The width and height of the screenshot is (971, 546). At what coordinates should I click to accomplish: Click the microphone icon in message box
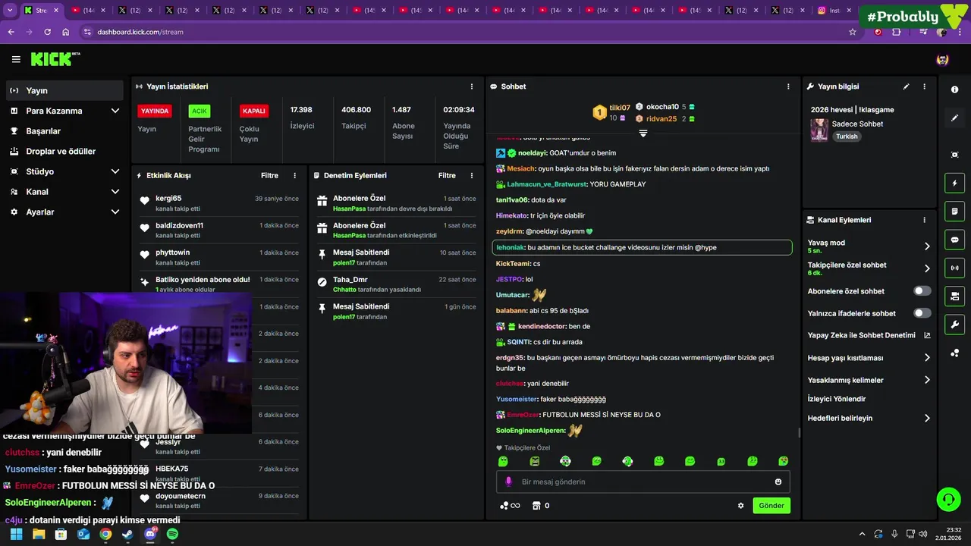508,482
